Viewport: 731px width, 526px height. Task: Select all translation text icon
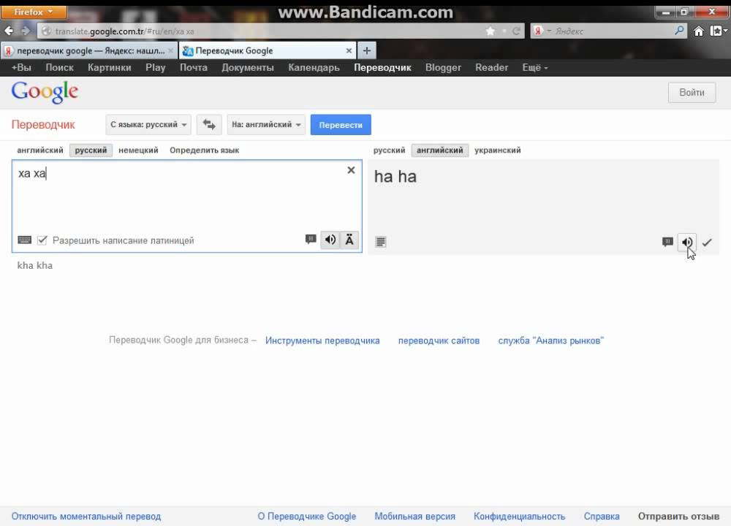click(x=380, y=242)
